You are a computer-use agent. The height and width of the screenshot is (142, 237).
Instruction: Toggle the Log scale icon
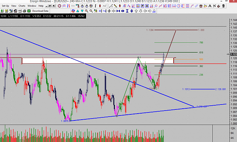[x=105, y=11]
